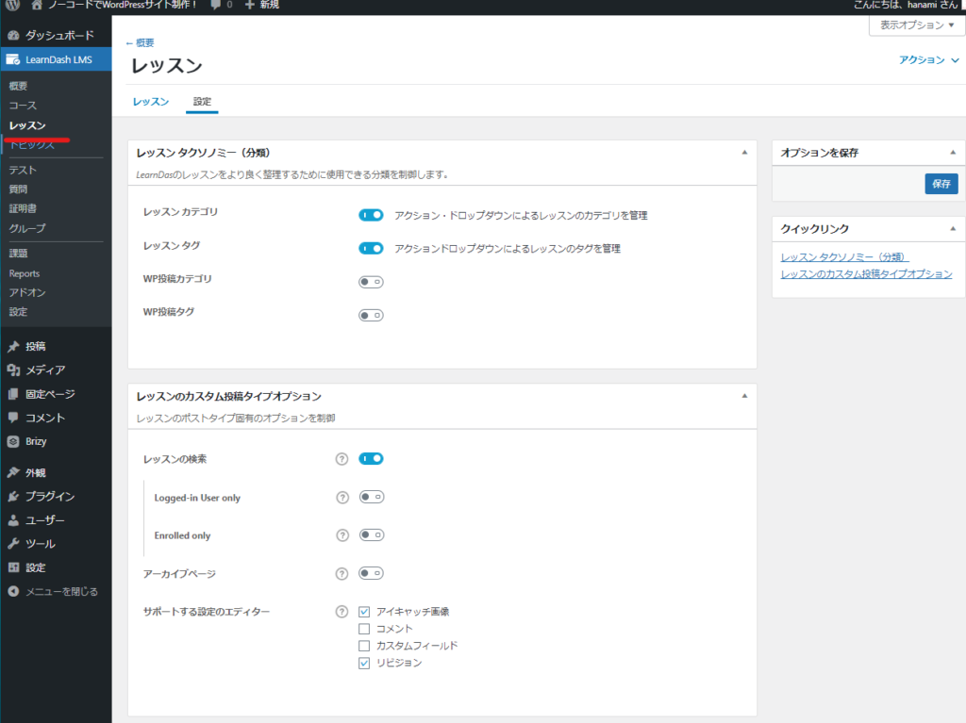Open the comments bubble in top admin bar

[x=215, y=5]
